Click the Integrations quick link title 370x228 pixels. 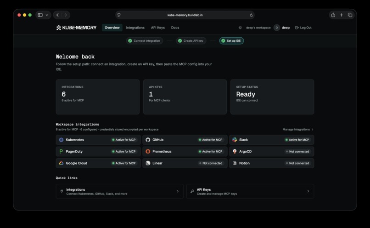pyautogui.click(x=75, y=189)
